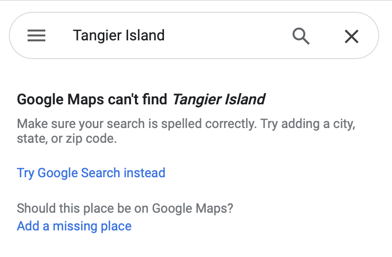The height and width of the screenshot is (257, 392).
Task: Click the "state, or zip code" text line
Action: click(x=66, y=138)
